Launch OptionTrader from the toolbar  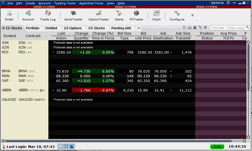[98, 16]
